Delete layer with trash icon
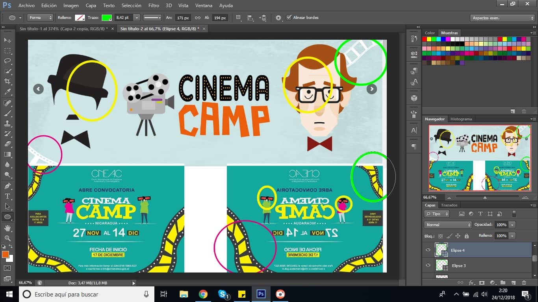 coord(524,283)
